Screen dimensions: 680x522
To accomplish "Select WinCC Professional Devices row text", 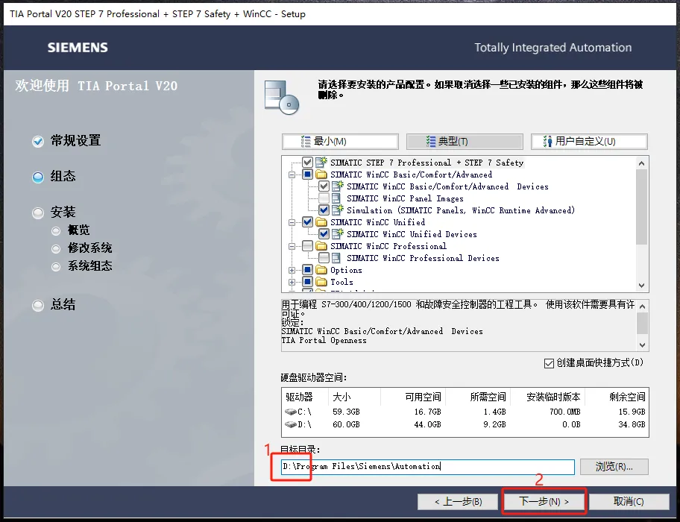I will [423, 258].
